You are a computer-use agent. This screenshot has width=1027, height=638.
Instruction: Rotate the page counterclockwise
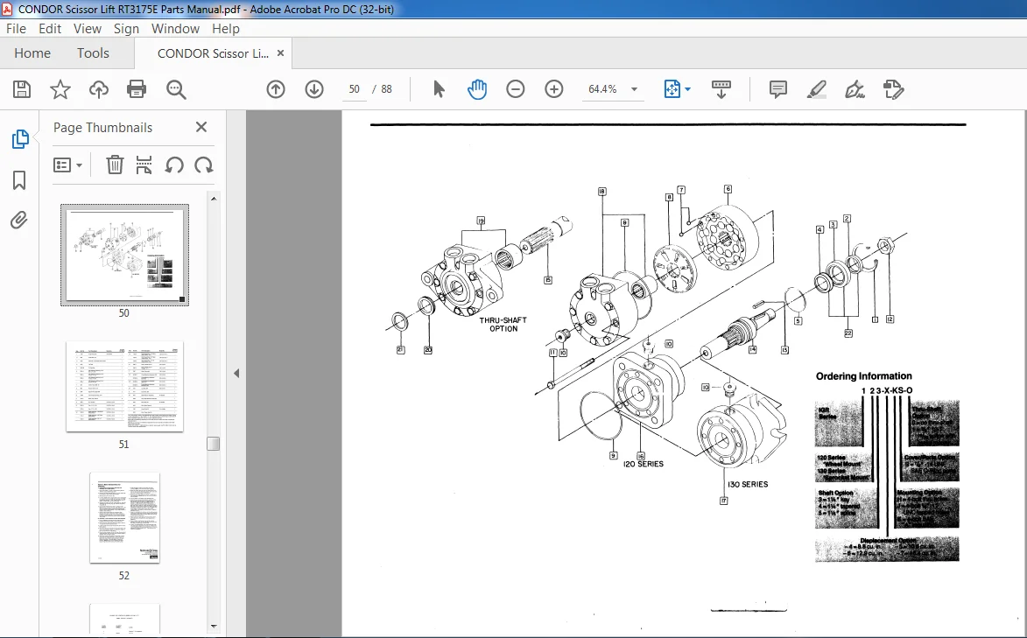173,165
